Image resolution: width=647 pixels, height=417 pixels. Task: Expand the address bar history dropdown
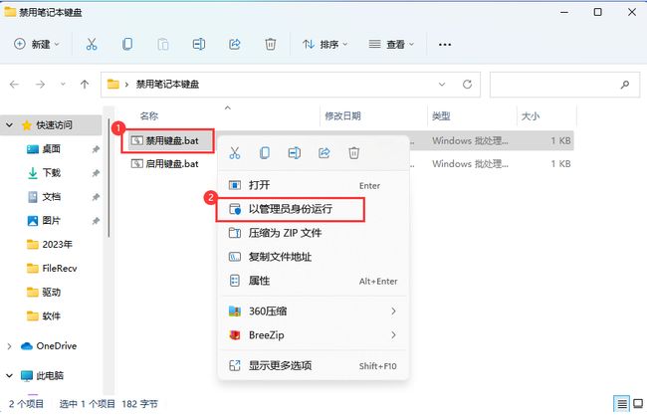(x=442, y=85)
